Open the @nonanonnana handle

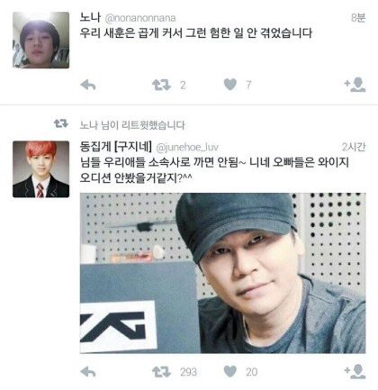pyautogui.click(x=140, y=18)
